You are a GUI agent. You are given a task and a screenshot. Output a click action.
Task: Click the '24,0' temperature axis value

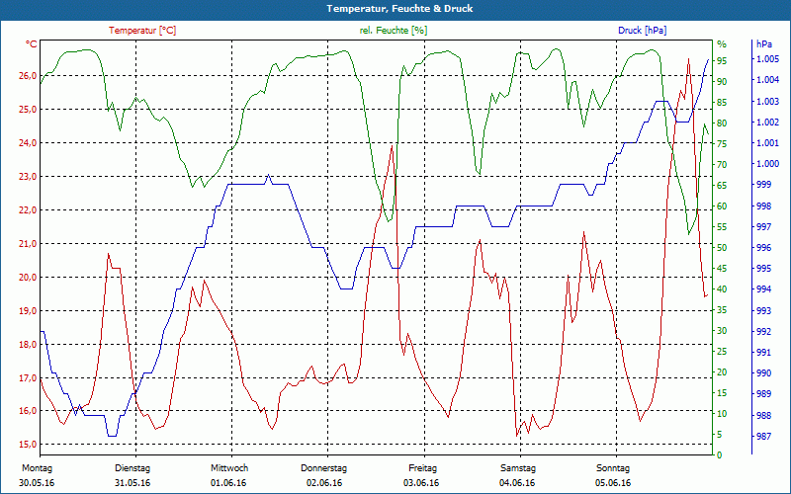(28, 143)
